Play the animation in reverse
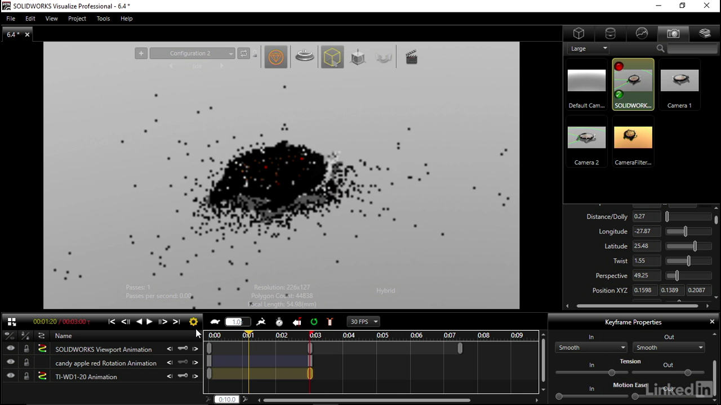 139,322
